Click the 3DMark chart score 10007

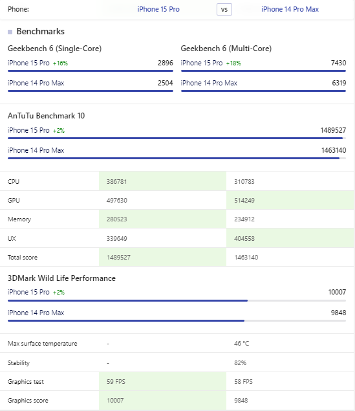[x=337, y=292]
